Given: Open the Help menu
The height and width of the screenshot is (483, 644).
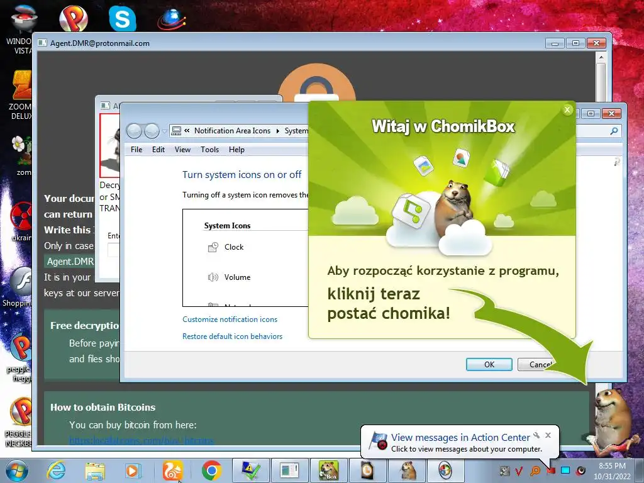Looking at the screenshot, I should click(x=236, y=150).
